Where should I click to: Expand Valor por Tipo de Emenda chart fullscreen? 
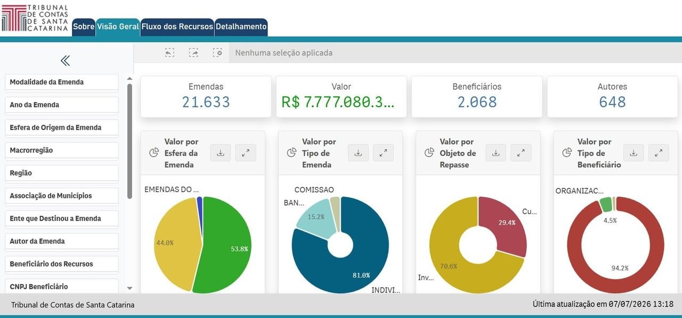(383, 153)
